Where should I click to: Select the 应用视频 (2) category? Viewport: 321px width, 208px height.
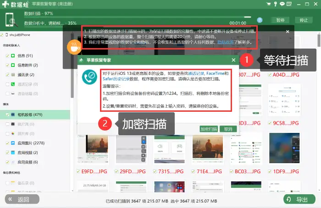point(28,153)
